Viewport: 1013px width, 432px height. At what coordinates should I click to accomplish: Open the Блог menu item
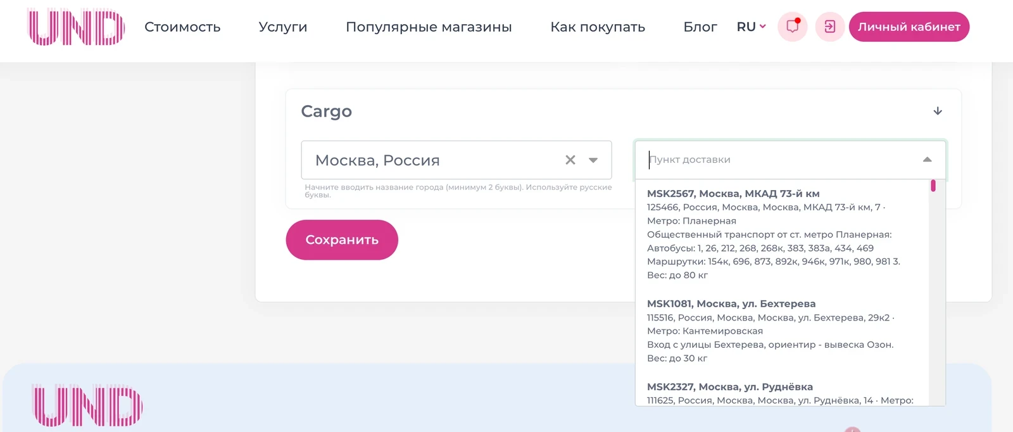700,27
